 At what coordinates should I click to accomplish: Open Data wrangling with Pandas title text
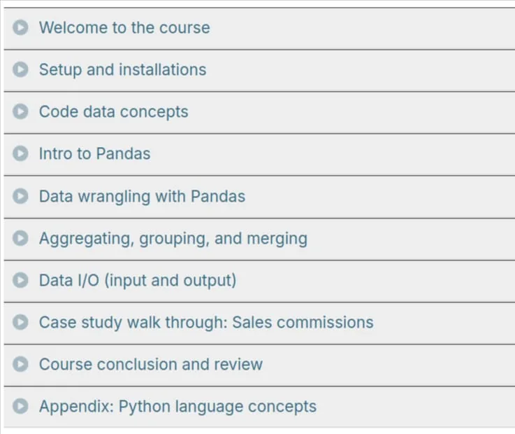click(x=142, y=197)
